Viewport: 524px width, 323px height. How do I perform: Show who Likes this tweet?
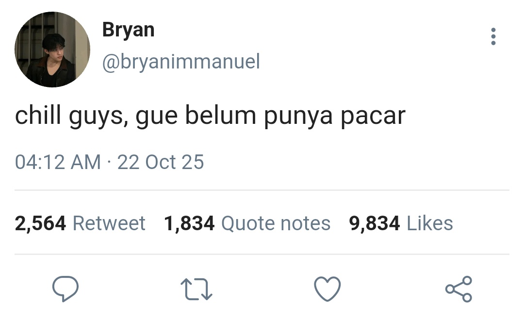[x=430, y=223]
